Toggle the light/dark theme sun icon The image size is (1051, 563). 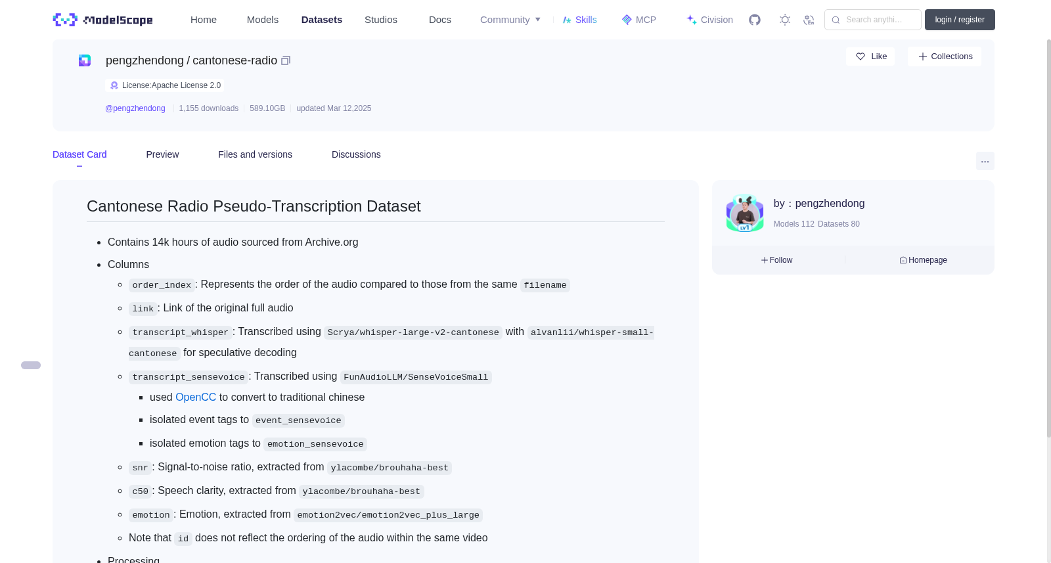coord(785,20)
